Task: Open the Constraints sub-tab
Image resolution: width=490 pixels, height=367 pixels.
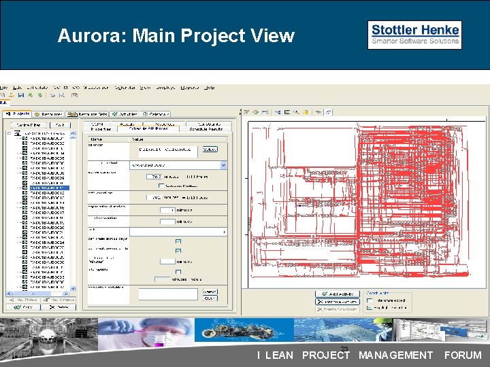Action: click(209, 124)
